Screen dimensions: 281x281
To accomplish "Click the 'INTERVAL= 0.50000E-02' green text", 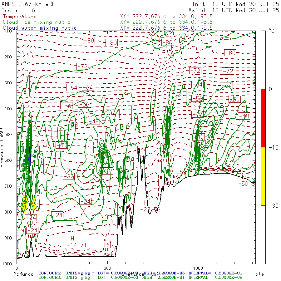I will coord(215,278).
